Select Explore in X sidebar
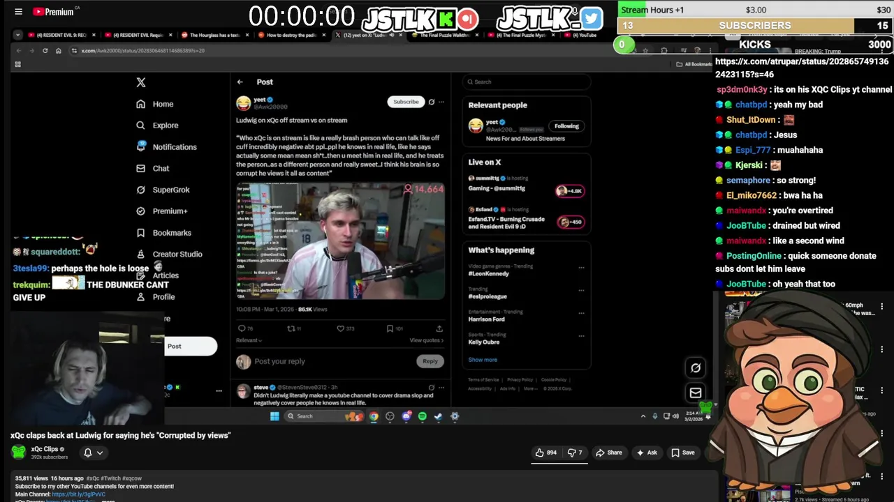 157,125
